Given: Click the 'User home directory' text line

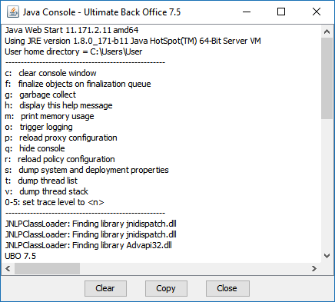Looking at the screenshot, I should pos(74,51).
